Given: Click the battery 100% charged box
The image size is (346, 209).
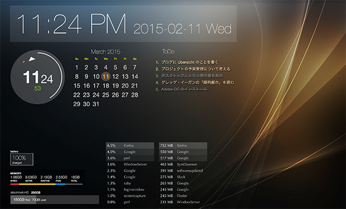Looking at the screenshot, I should tap(22, 159).
